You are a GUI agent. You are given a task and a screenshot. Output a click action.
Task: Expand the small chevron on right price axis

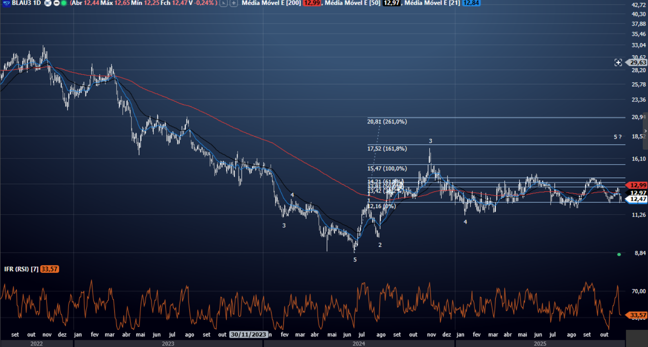tap(645, 131)
